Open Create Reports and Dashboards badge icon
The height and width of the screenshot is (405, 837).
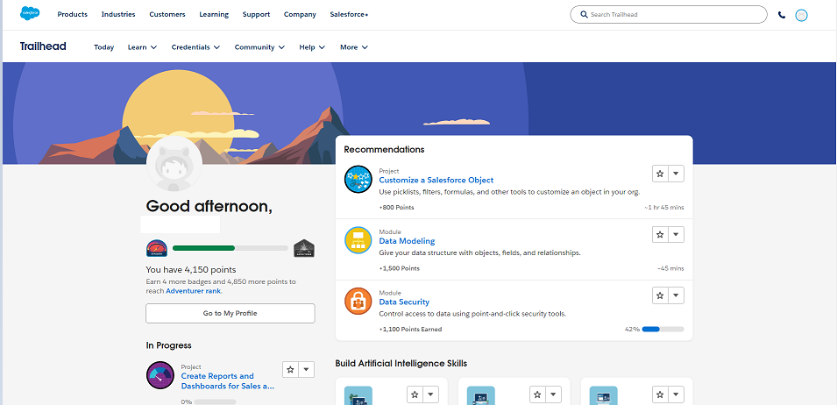[160, 375]
